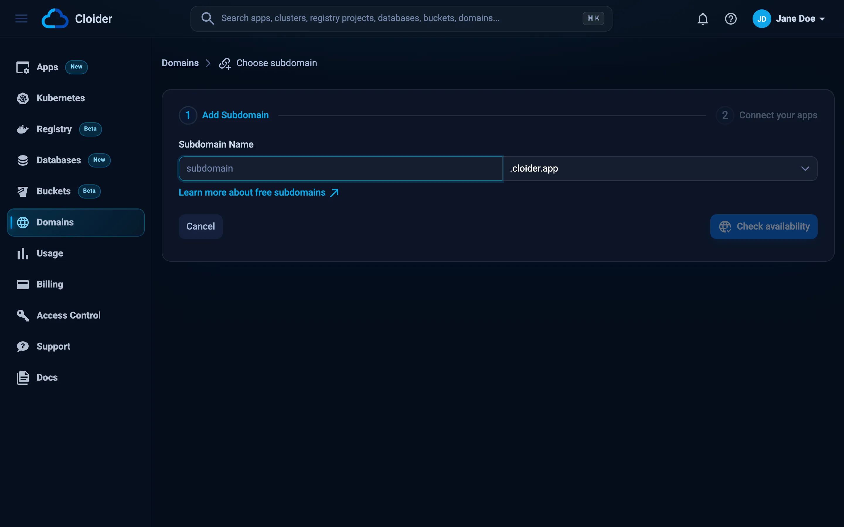Click the link-plus icon beside Choose subdomain
This screenshot has height=527, width=844.
(225, 64)
